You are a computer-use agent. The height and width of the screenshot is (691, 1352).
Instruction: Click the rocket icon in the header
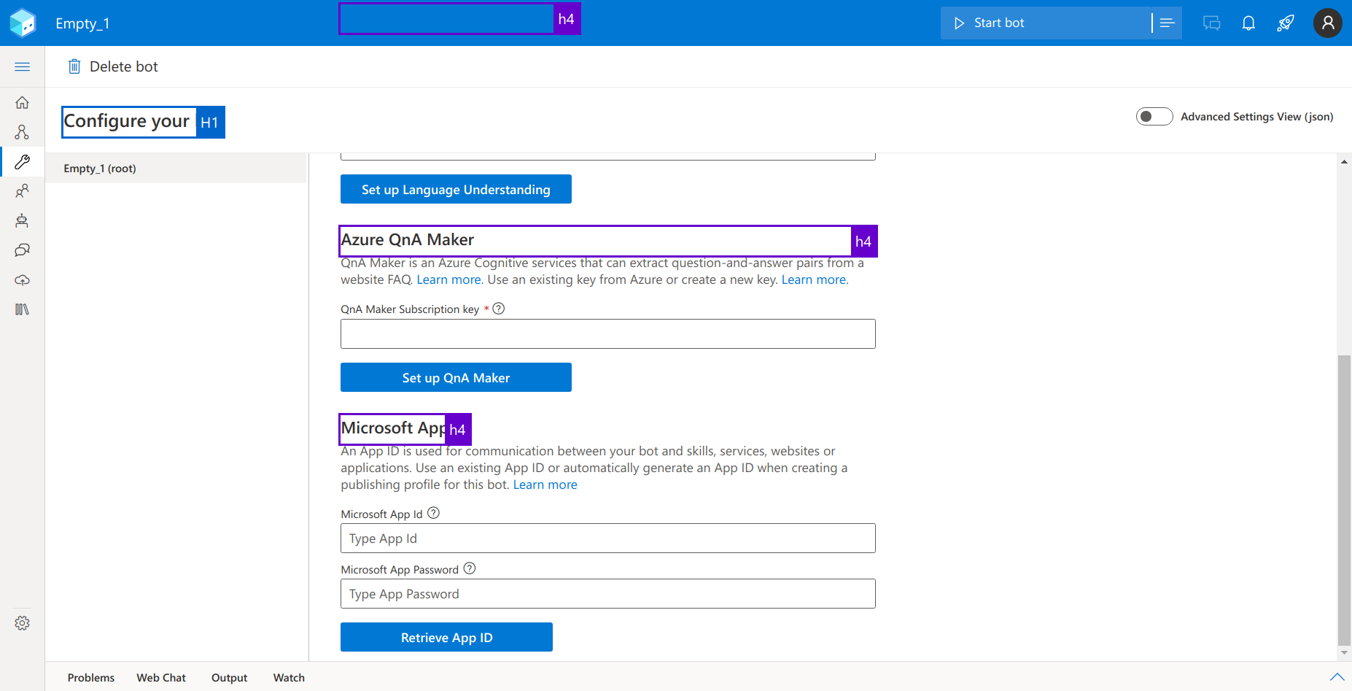[1286, 23]
